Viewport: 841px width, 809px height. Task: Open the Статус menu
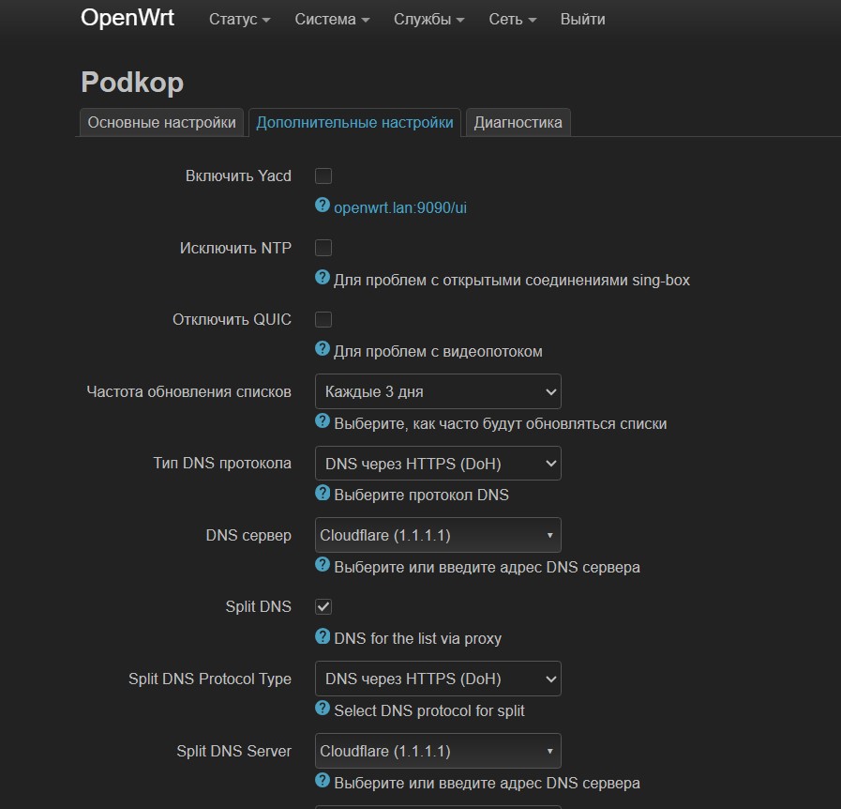click(239, 20)
